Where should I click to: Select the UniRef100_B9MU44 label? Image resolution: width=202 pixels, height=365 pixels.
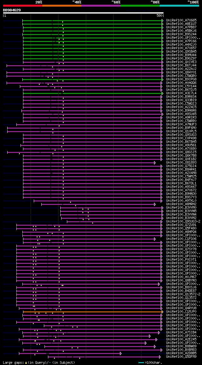tap(181, 55)
